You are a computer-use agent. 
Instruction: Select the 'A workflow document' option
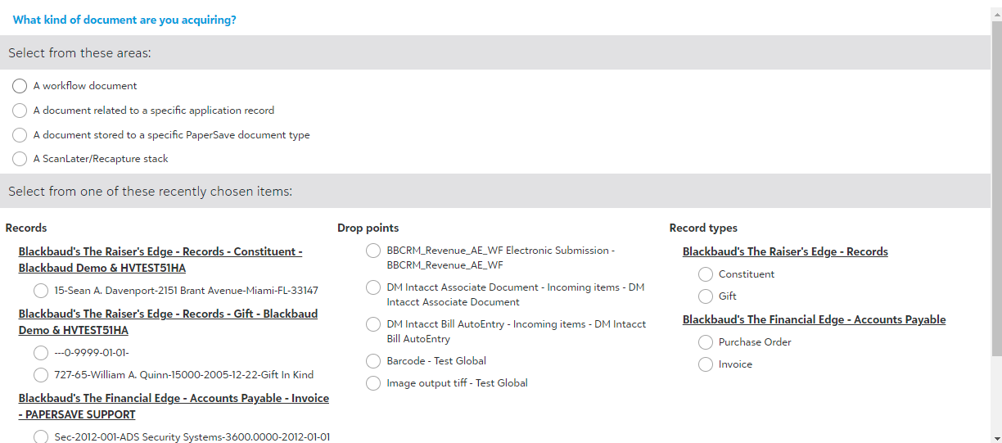(x=20, y=86)
